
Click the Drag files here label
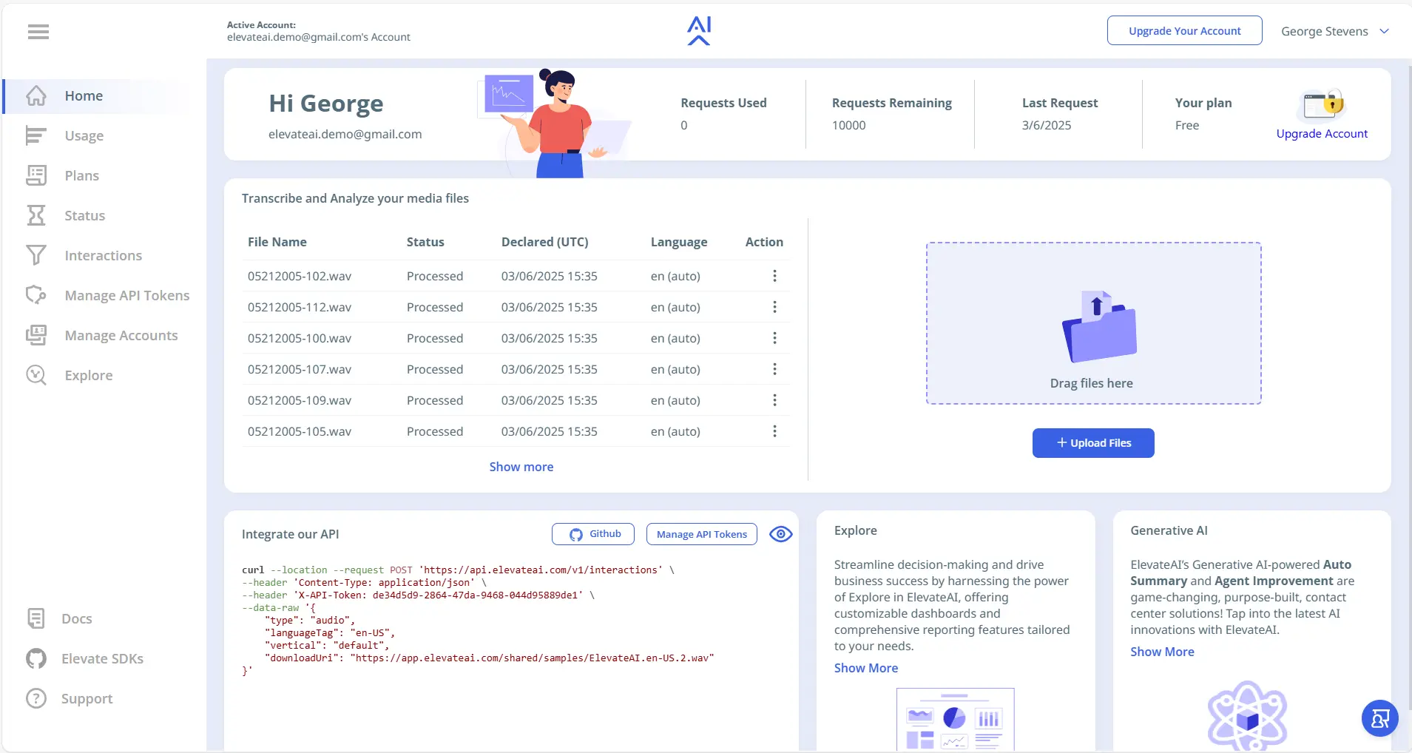point(1092,383)
